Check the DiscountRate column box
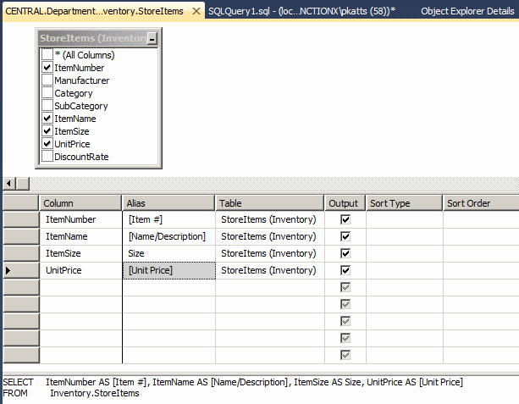 (x=47, y=157)
